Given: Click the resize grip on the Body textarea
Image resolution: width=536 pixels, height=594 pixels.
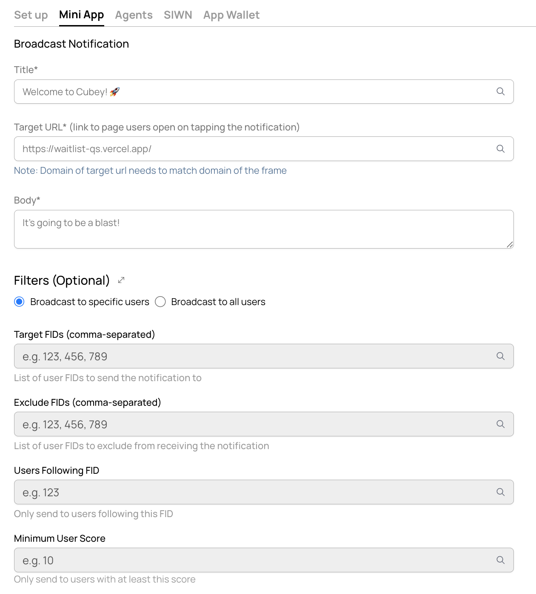Looking at the screenshot, I should coord(510,245).
